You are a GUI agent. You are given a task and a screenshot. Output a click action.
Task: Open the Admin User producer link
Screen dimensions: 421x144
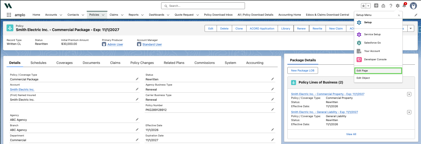(x=115, y=44)
